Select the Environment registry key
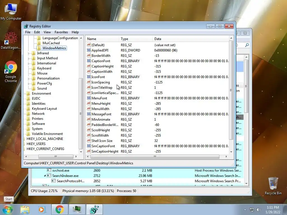This screenshot has width=287, height=215. pos(41,94)
